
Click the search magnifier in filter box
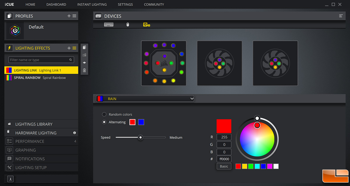(x=71, y=60)
